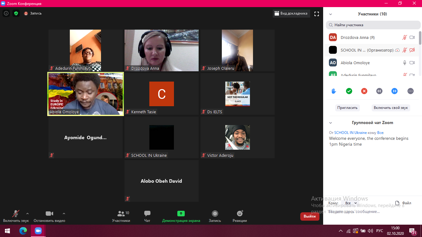Viewport: 422px width, 237px height.
Task: Select Ds IELTS participant tile
Action: click(238, 94)
